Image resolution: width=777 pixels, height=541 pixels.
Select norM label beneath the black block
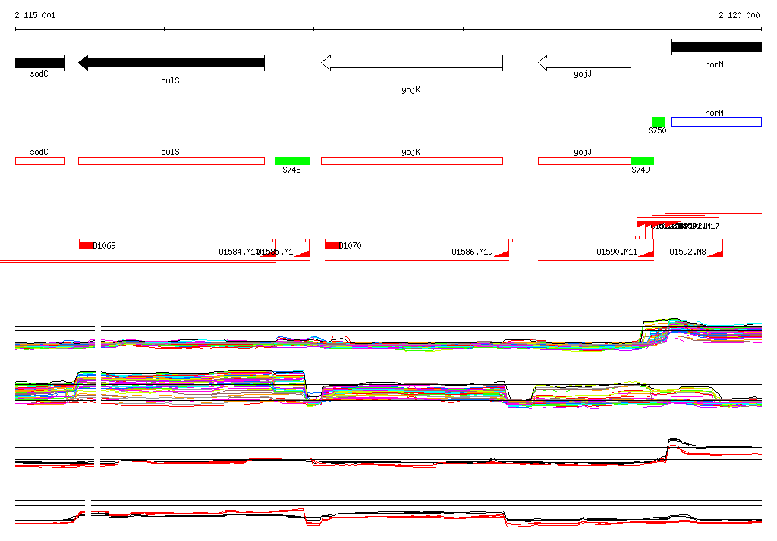coord(714,65)
